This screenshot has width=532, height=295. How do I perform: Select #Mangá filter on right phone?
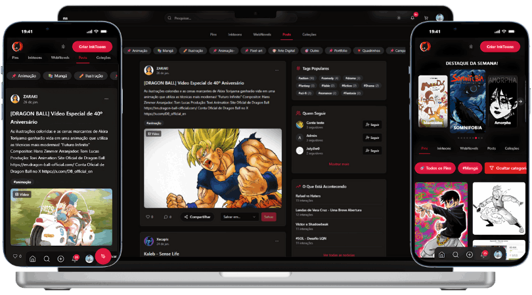(x=470, y=168)
